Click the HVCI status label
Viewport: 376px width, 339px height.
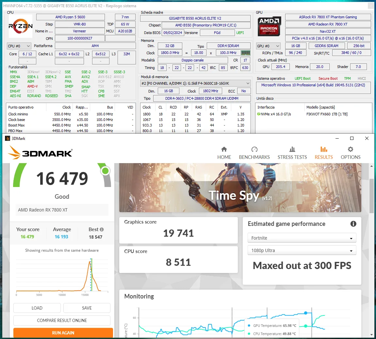(x=362, y=78)
